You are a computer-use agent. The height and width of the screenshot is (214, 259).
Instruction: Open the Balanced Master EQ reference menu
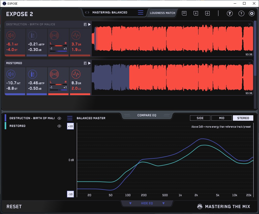[x=70, y=118]
